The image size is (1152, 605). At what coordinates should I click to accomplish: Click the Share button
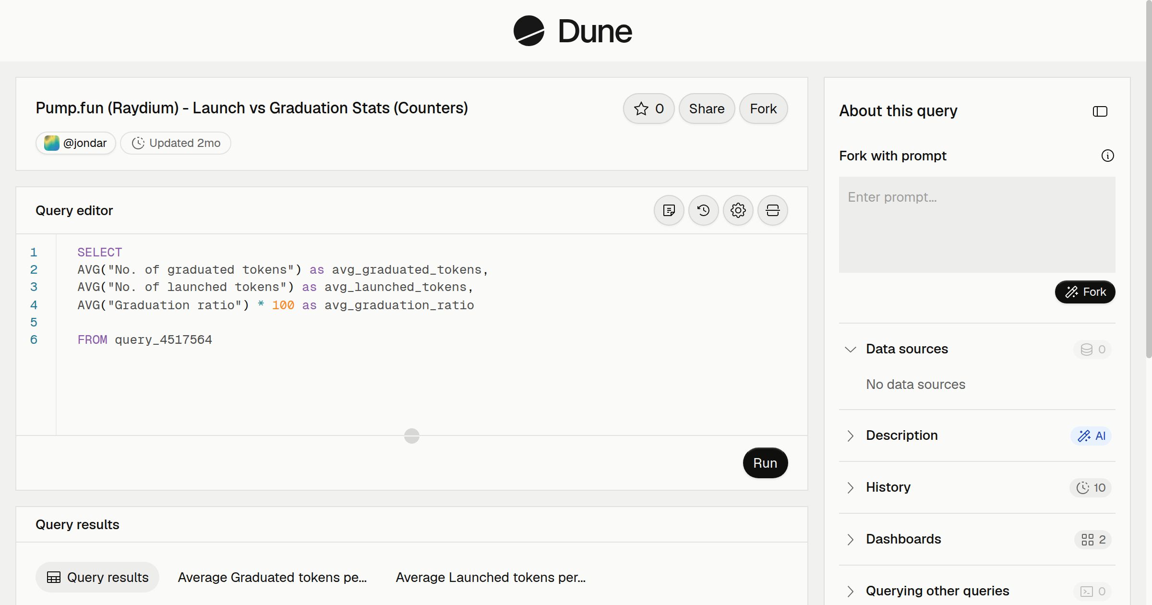(707, 109)
